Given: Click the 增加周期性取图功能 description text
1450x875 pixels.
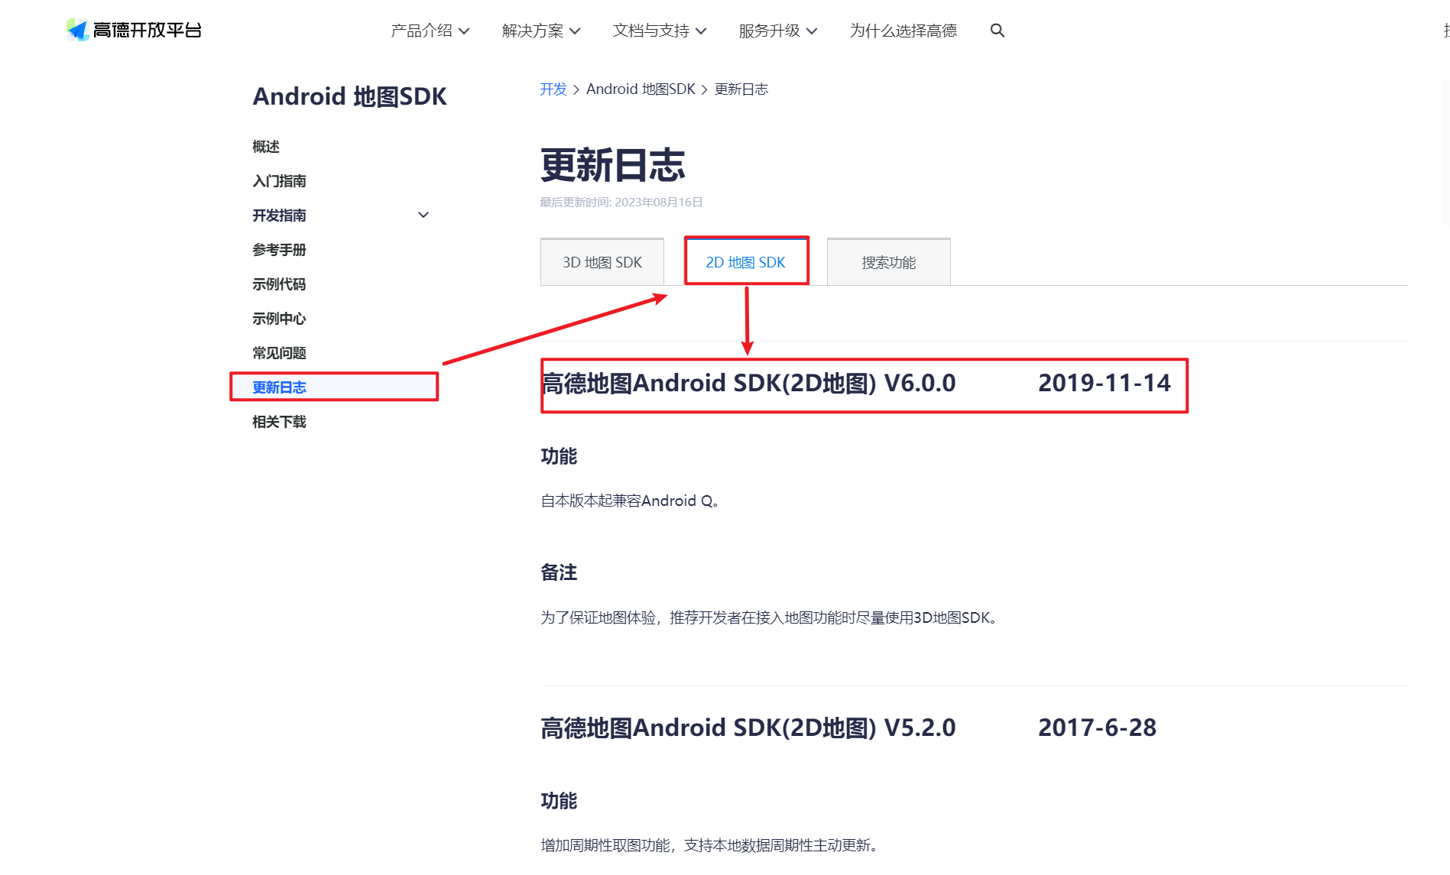Looking at the screenshot, I should 711,845.
